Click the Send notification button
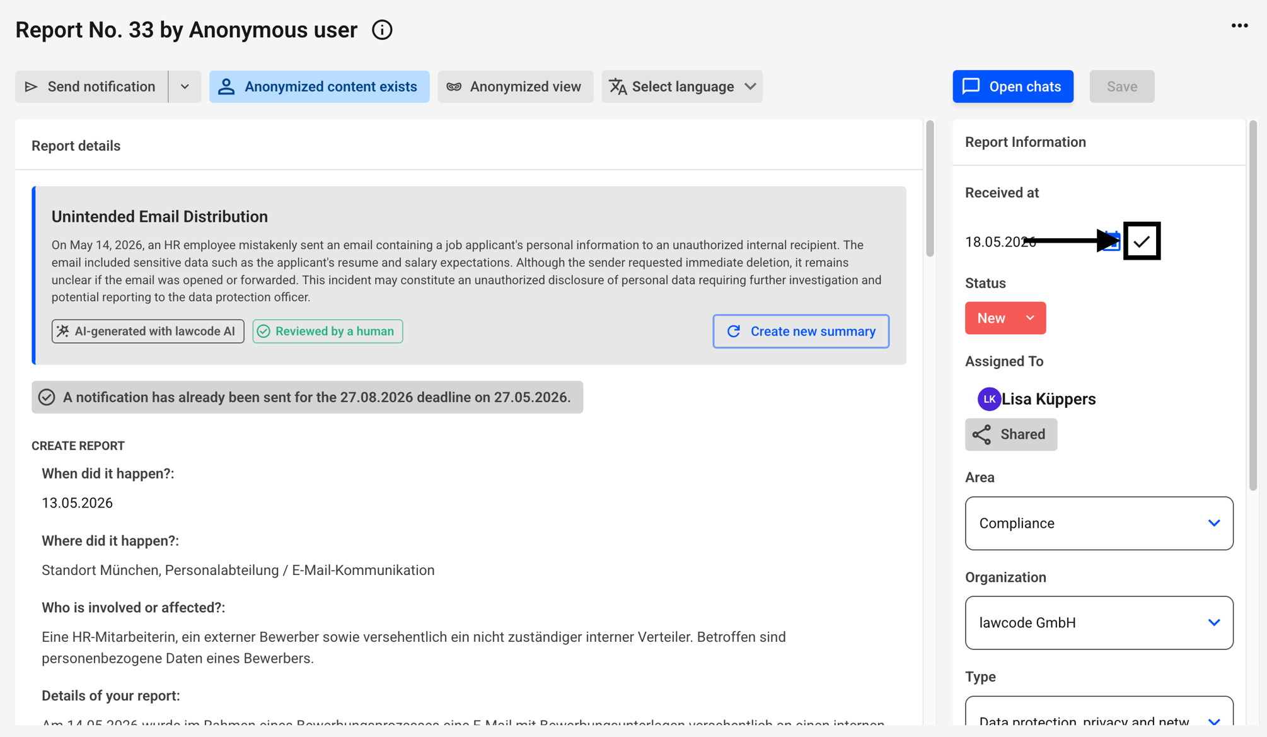 (x=91, y=86)
